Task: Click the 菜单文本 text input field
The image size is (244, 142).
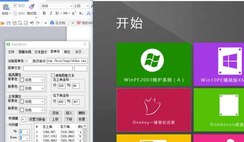Action: 48,68
